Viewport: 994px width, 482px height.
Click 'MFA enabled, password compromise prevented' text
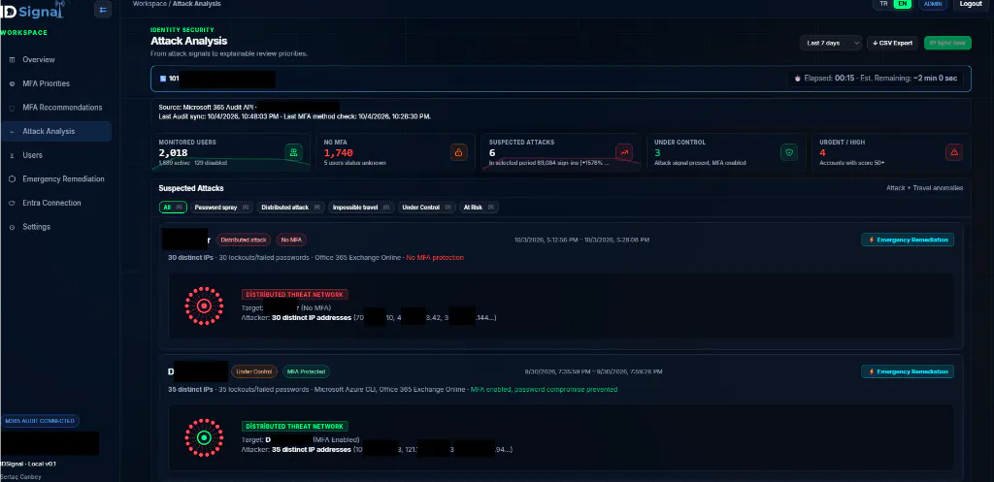pos(544,390)
